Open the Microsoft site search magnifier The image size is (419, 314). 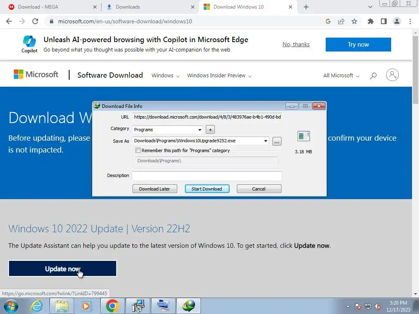(x=373, y=76)
